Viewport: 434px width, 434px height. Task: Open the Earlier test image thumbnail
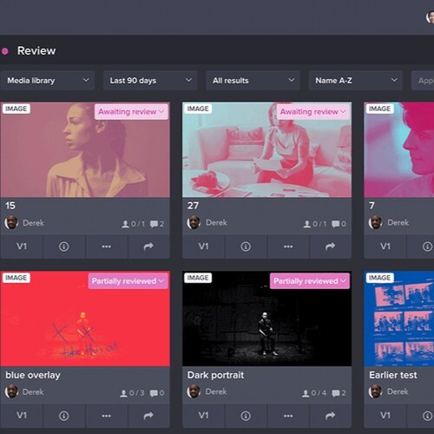coord(399,319)
